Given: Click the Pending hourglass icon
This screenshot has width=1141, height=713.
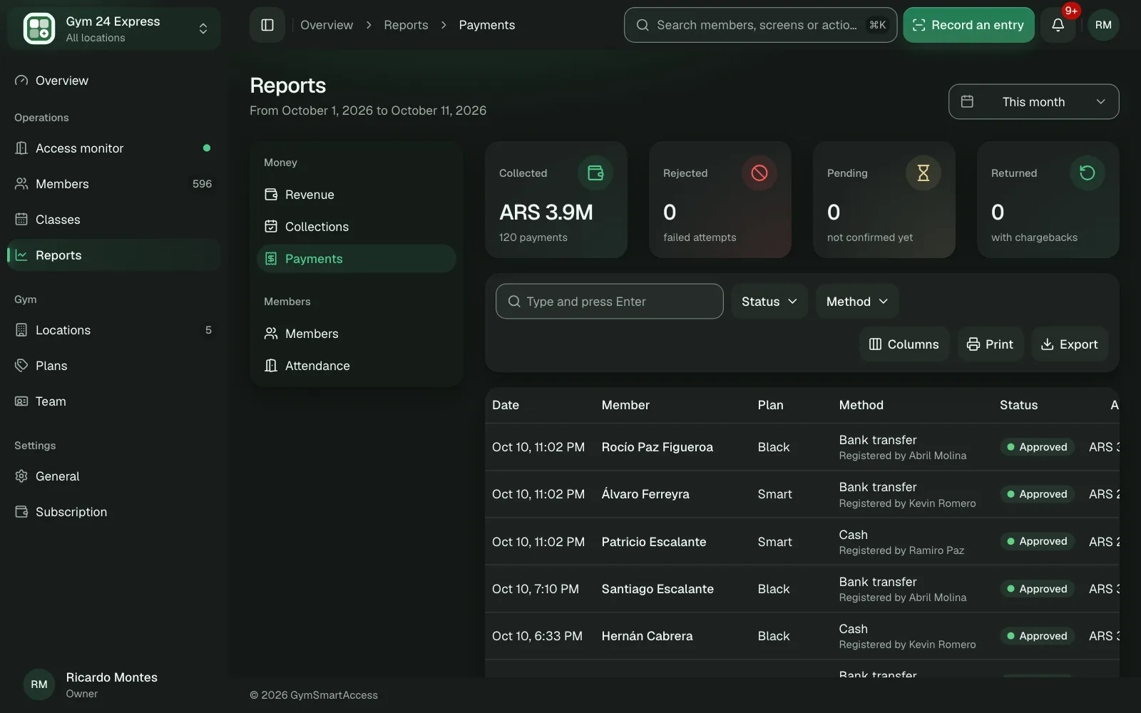Looking at the screenshot, I should point(923,173).
